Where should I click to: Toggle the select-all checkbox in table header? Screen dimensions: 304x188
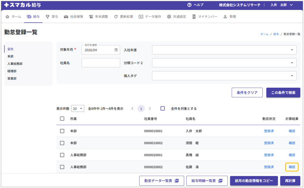point(62,119)
